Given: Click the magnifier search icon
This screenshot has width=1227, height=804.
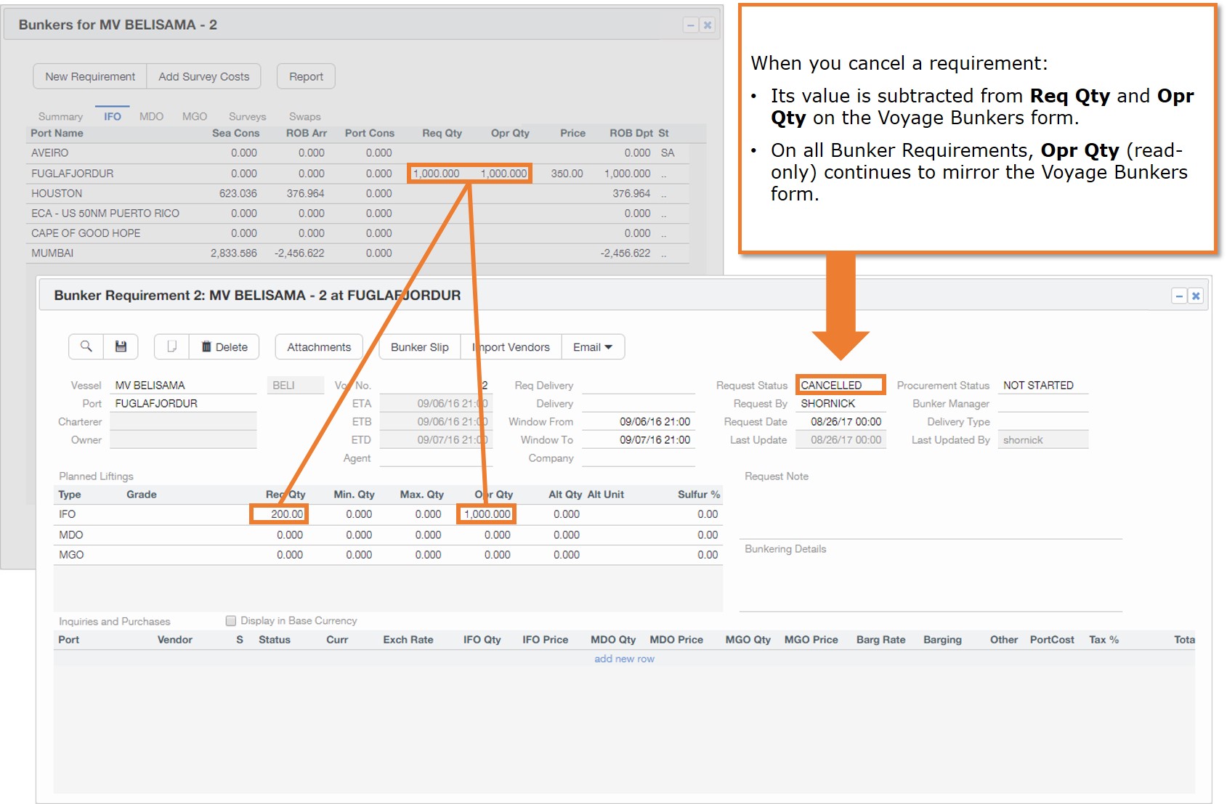Looking at the screenshot, I should pos(86,346).
